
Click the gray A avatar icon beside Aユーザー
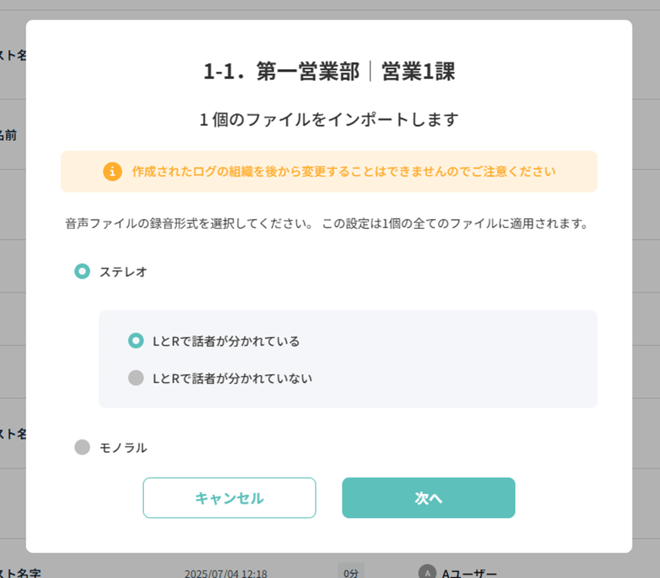[x=427, y=572]
